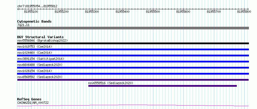Open variant nsv6568592 (Sedlazeck2020) label

point(40,77)
